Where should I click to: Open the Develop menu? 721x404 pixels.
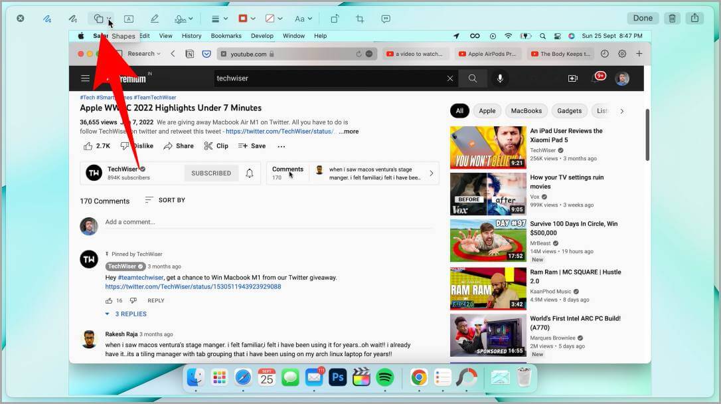point(262,36)
